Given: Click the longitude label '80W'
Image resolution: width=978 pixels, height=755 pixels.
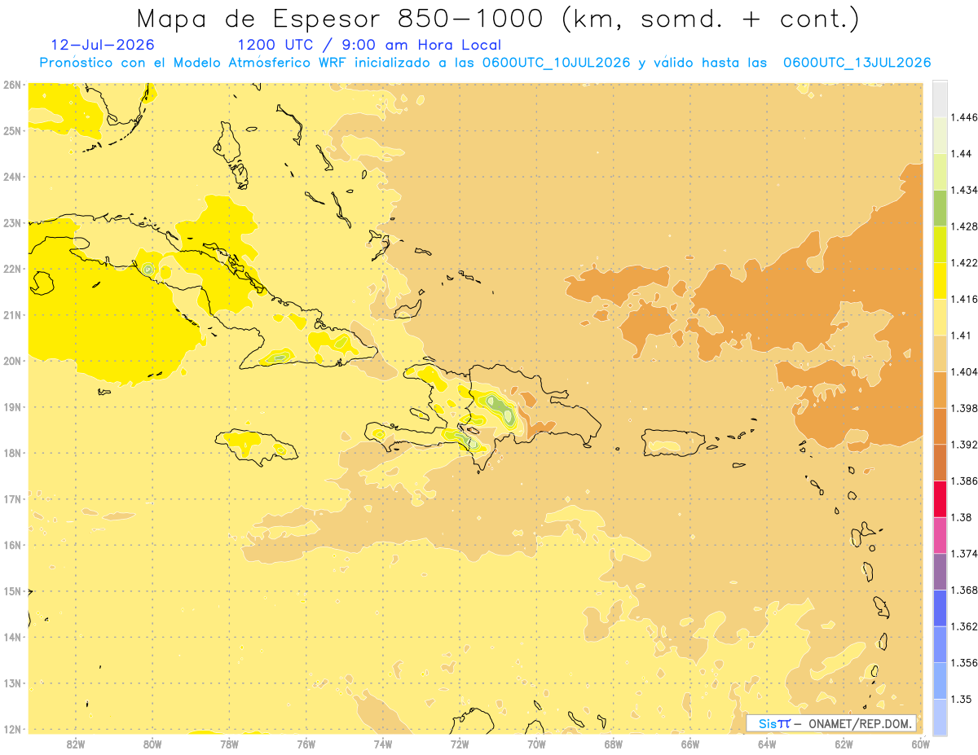Looking at the screenshot, I should [152, 744].
